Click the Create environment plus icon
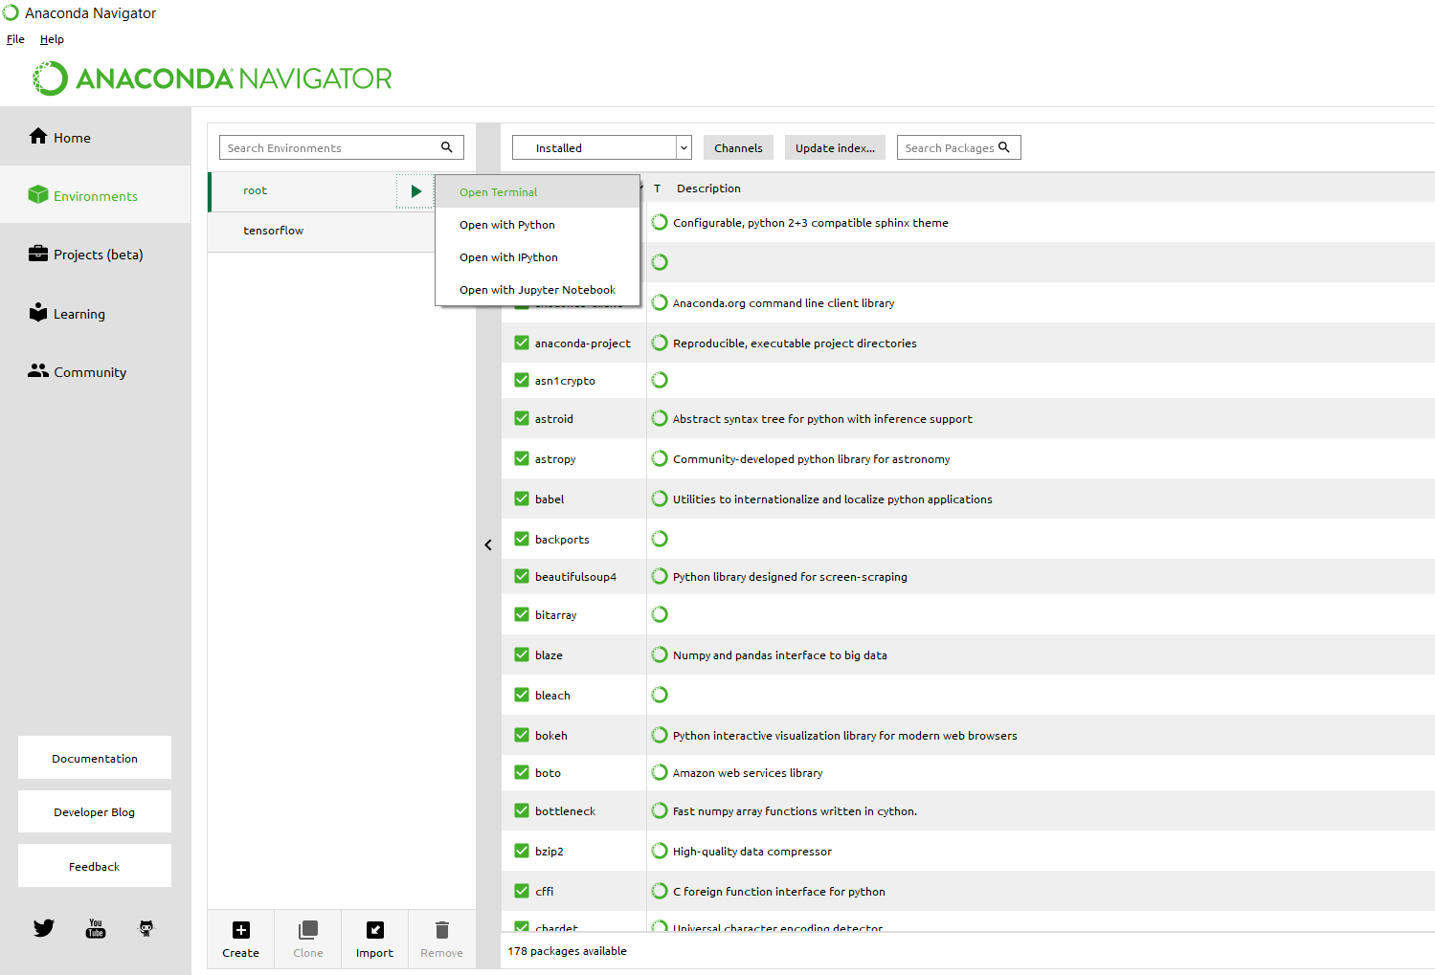Screen dimensions: 1435x975 click(241, 930)
